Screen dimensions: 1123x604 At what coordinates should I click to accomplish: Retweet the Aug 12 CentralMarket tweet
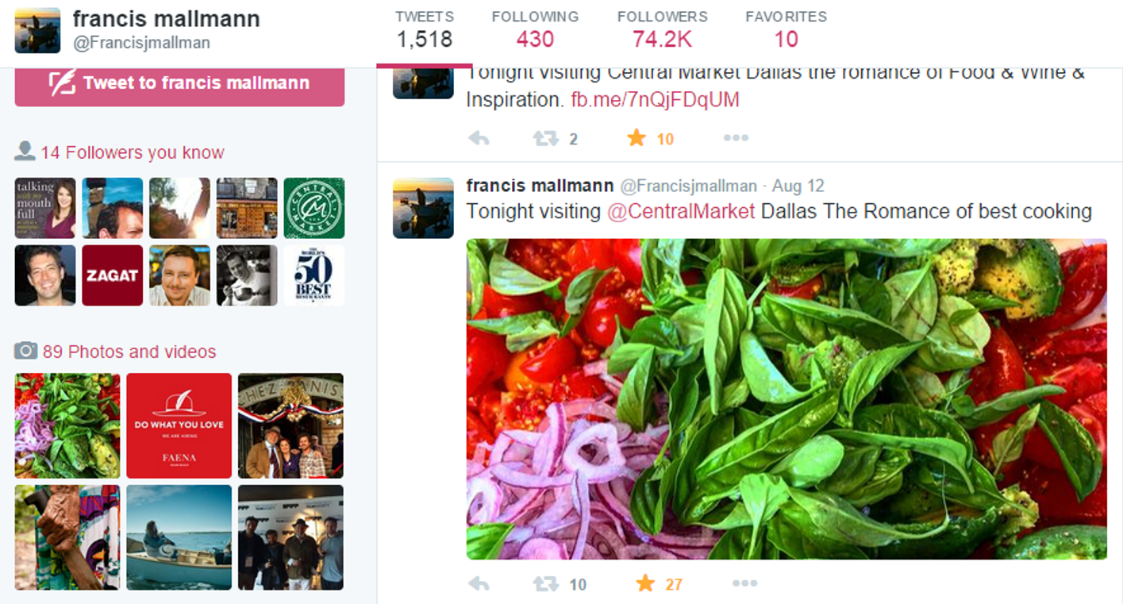(x=546, y=584)
